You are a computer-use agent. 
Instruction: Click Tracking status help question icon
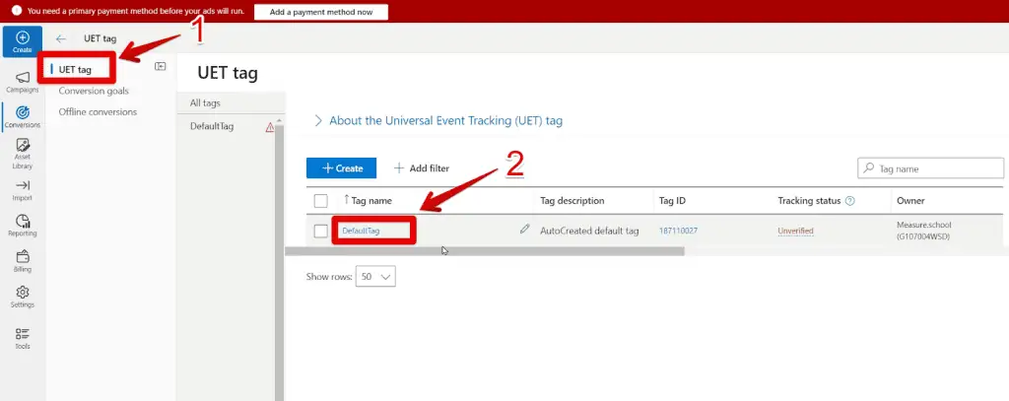[x=849, y=201]
